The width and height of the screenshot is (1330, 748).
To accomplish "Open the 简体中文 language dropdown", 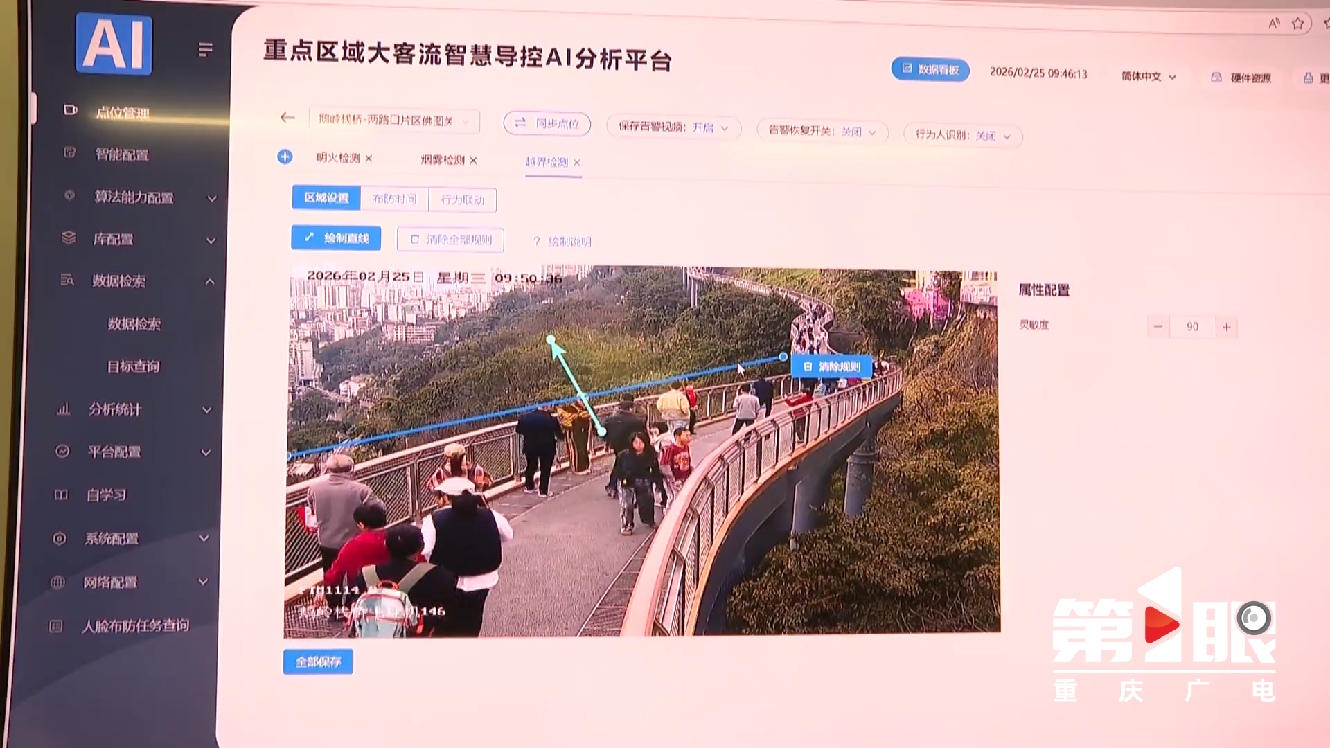I will [1146, 77].
